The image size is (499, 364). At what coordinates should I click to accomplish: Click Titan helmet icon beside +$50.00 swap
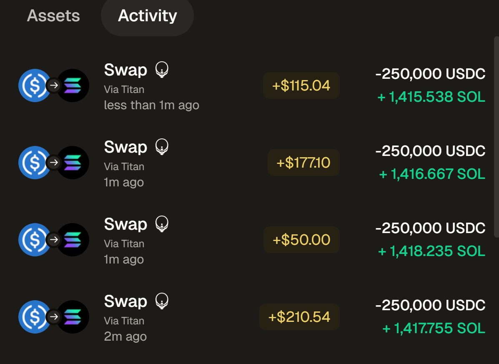point(162,224)
